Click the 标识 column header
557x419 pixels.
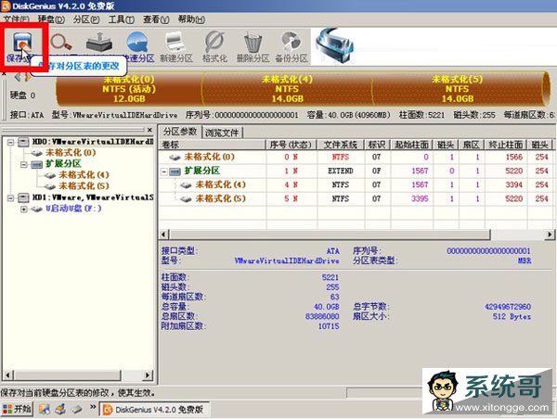pos(377,145)
